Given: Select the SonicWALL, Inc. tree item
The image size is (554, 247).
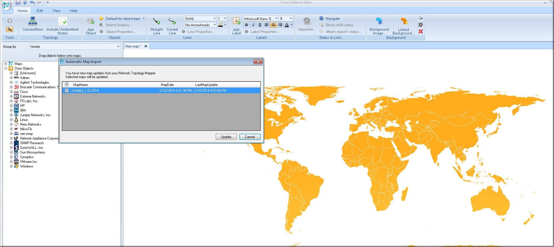Looking at the screenshot, I should 32,148.
